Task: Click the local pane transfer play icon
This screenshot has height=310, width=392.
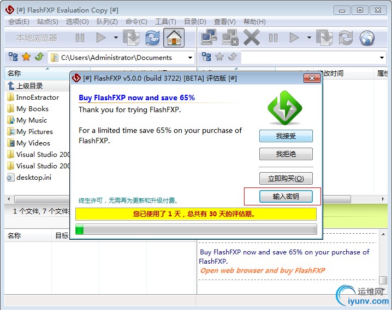Action: coord(101,38)
